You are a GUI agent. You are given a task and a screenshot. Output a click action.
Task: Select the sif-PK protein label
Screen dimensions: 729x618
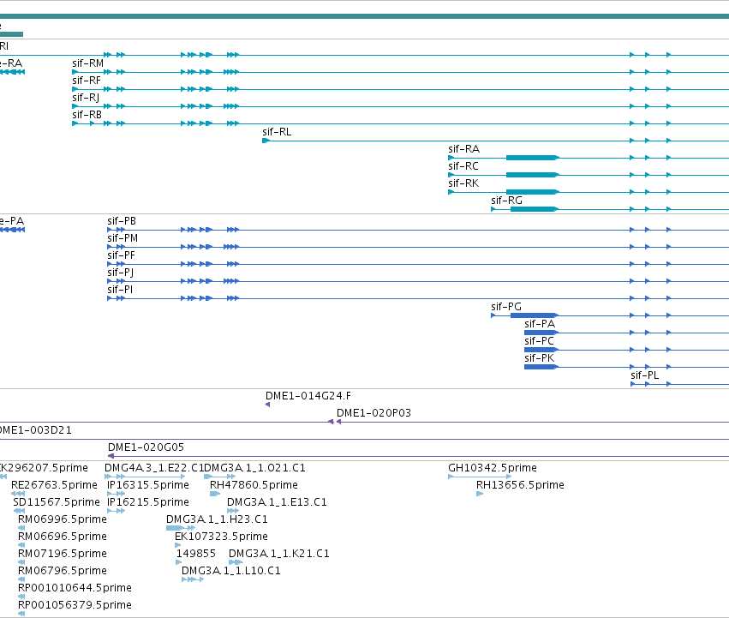click(540, 358)
